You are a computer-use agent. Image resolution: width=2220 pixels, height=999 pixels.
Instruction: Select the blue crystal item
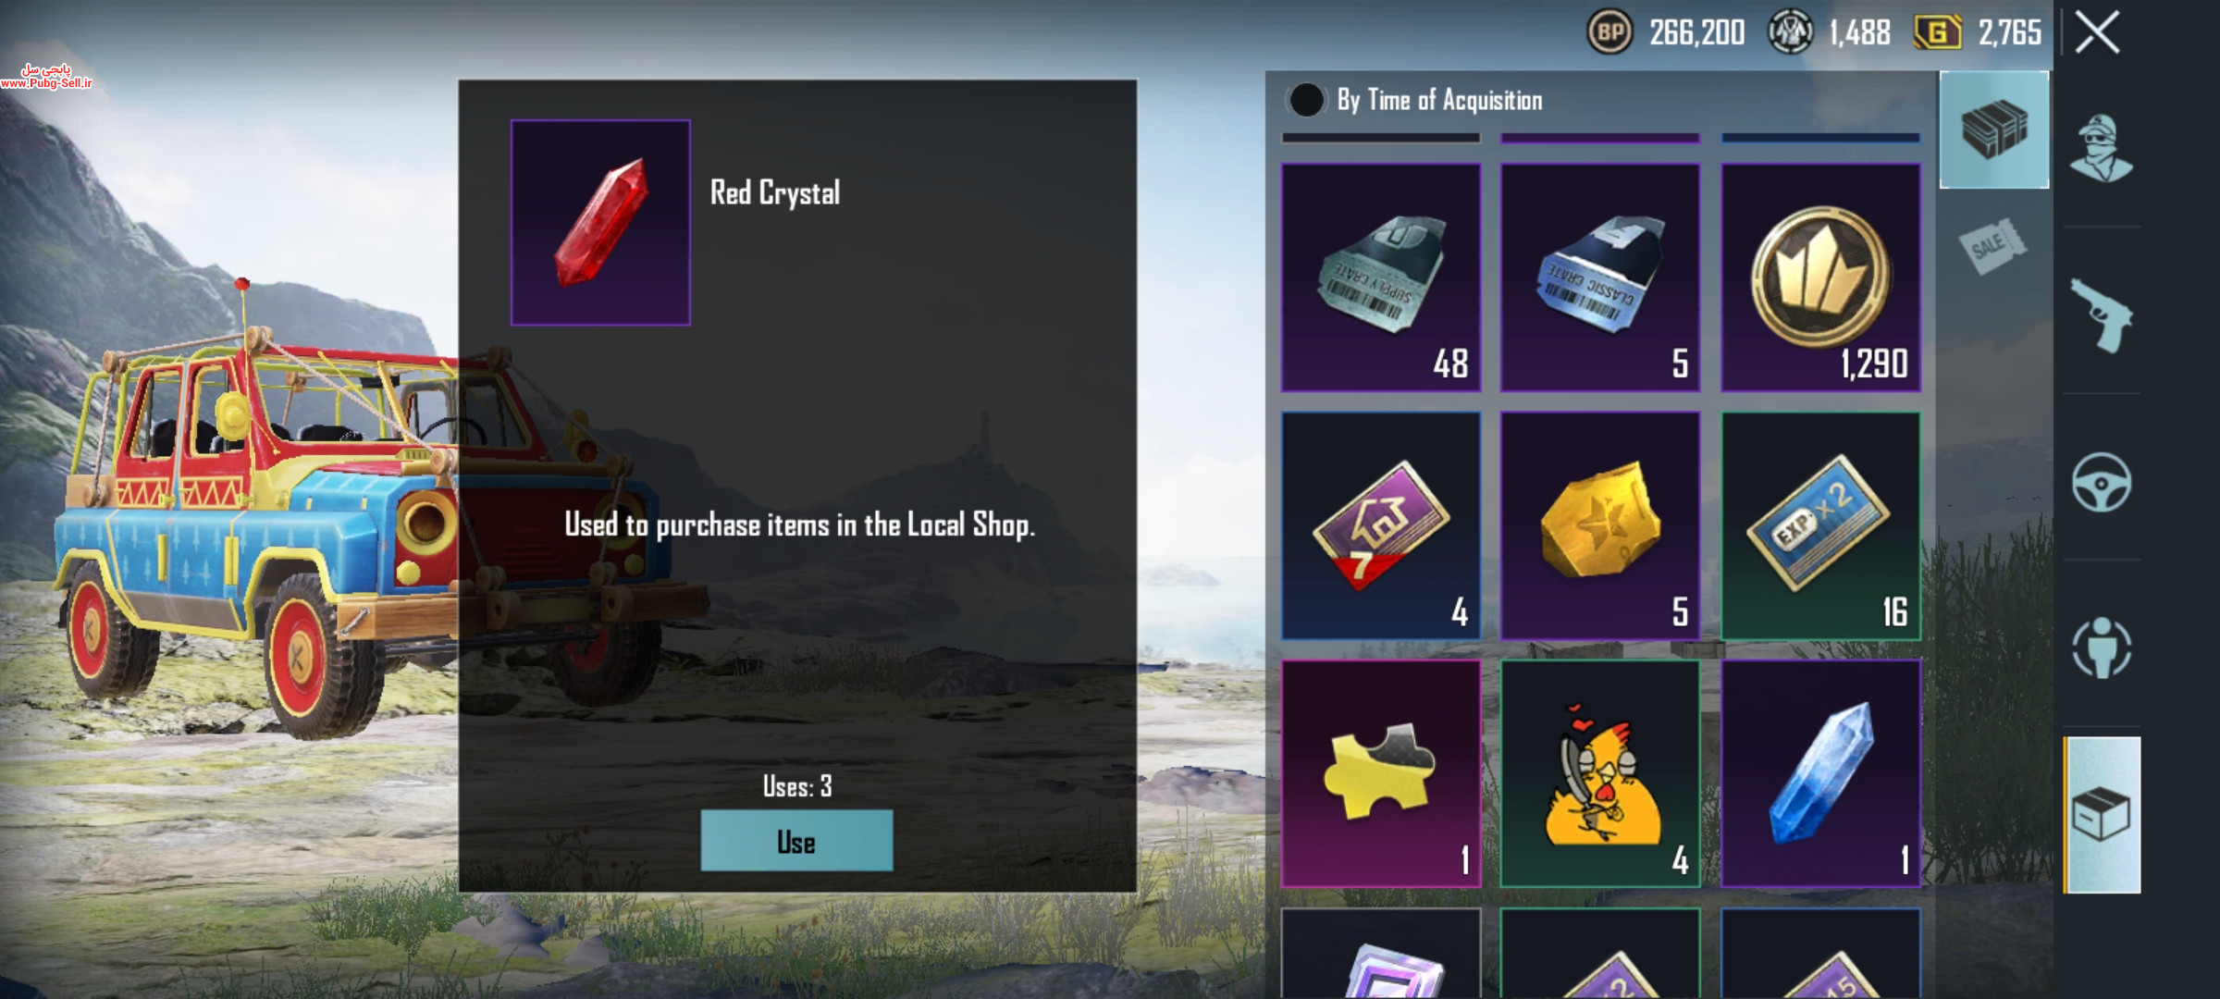coord(1820,773)
